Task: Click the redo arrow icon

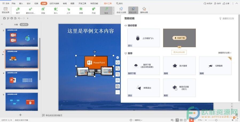Action: tap(24, 18)
